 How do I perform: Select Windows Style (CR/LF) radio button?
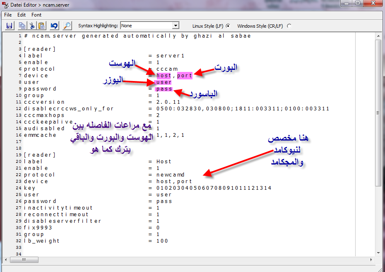pyautogui.click(x=289, y=26)
